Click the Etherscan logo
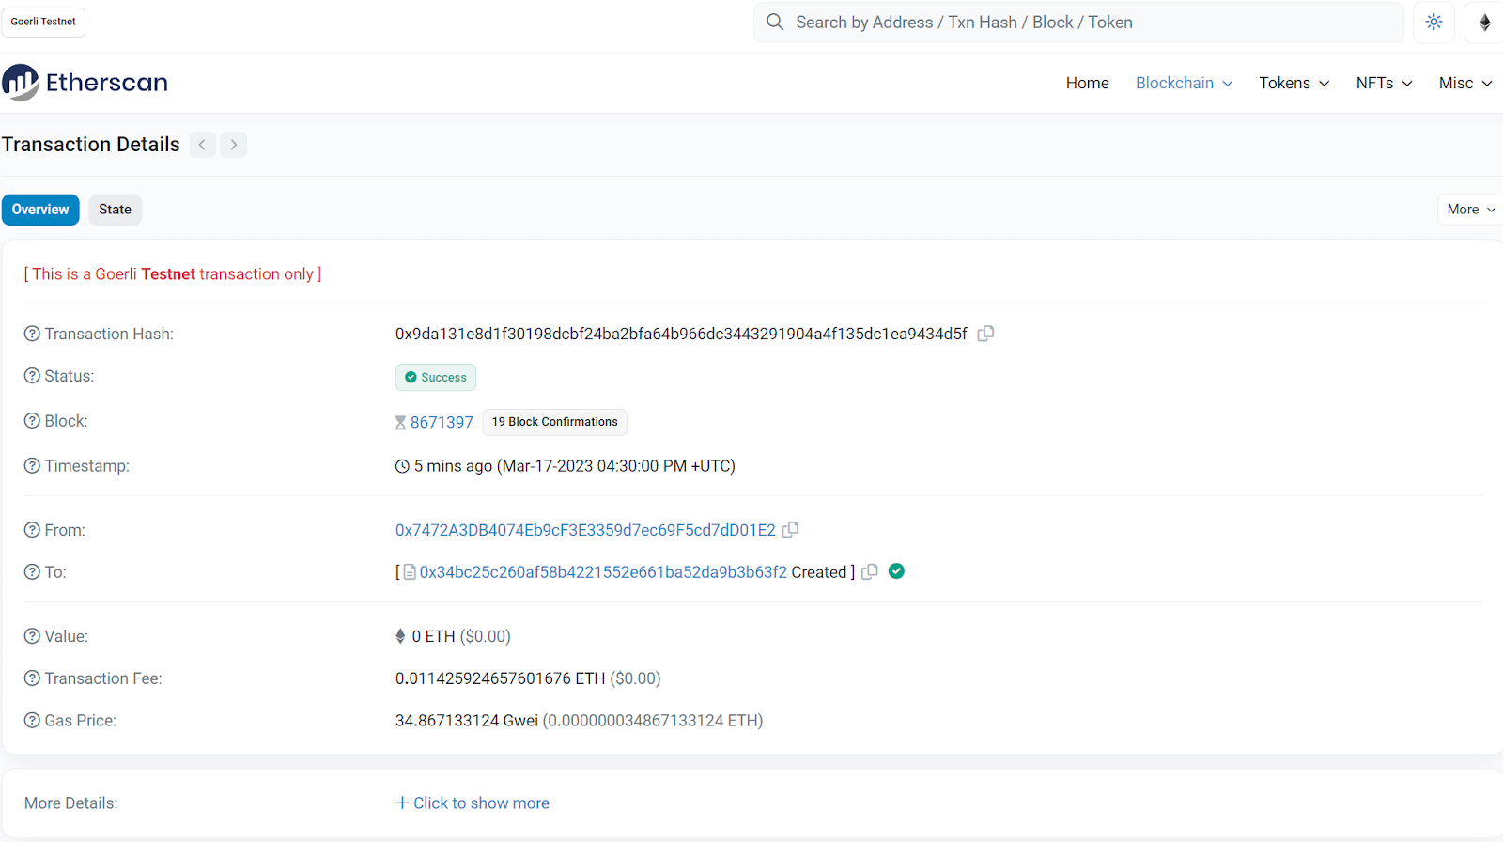Image resolution: width=1503 pixels, height=842 pixels. (x=85, y=83)
